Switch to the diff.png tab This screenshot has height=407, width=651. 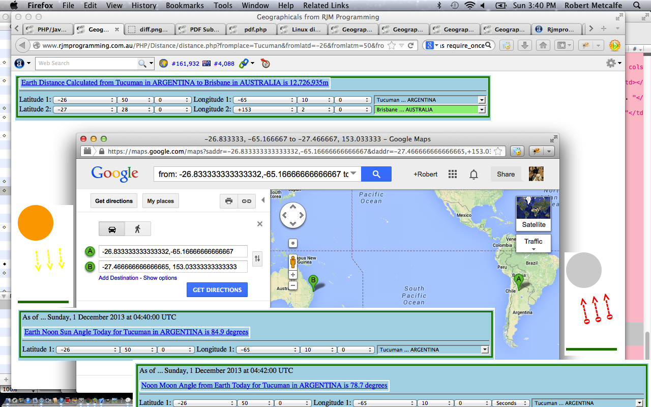150,29
